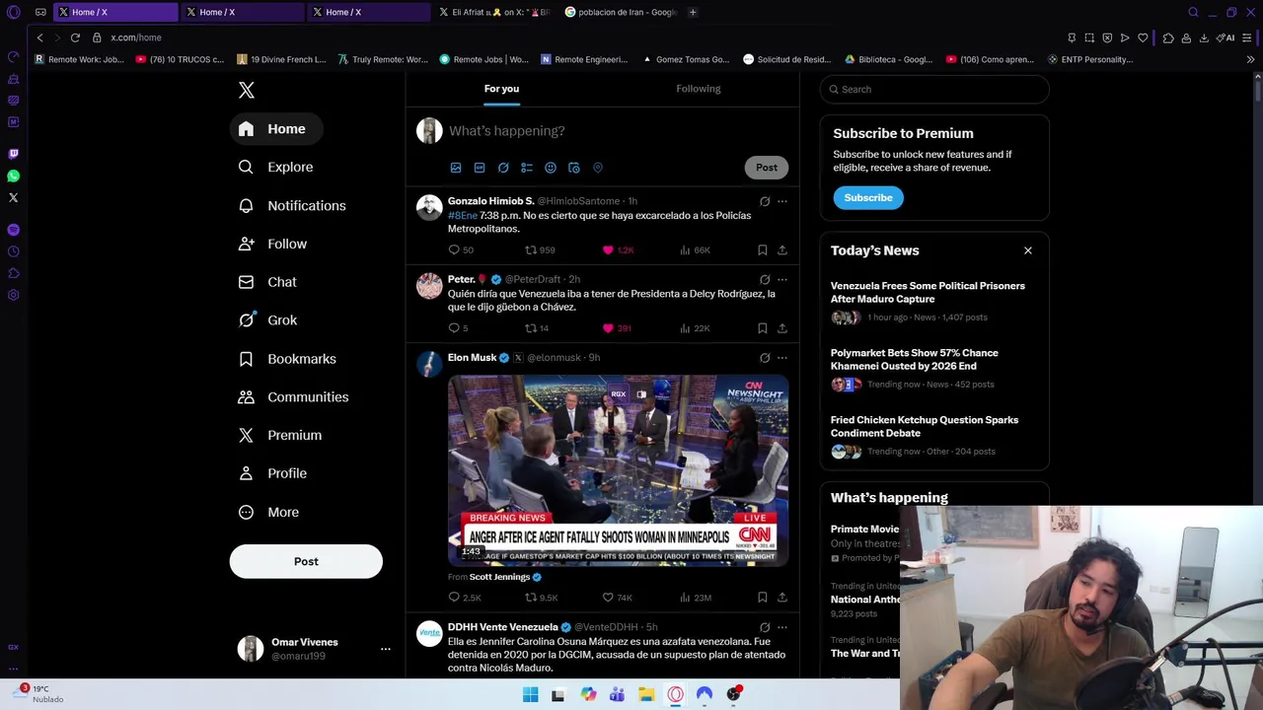Like Elon Musk's post with 74K likes
The image size is (1263, 710).
click(608, 598)
